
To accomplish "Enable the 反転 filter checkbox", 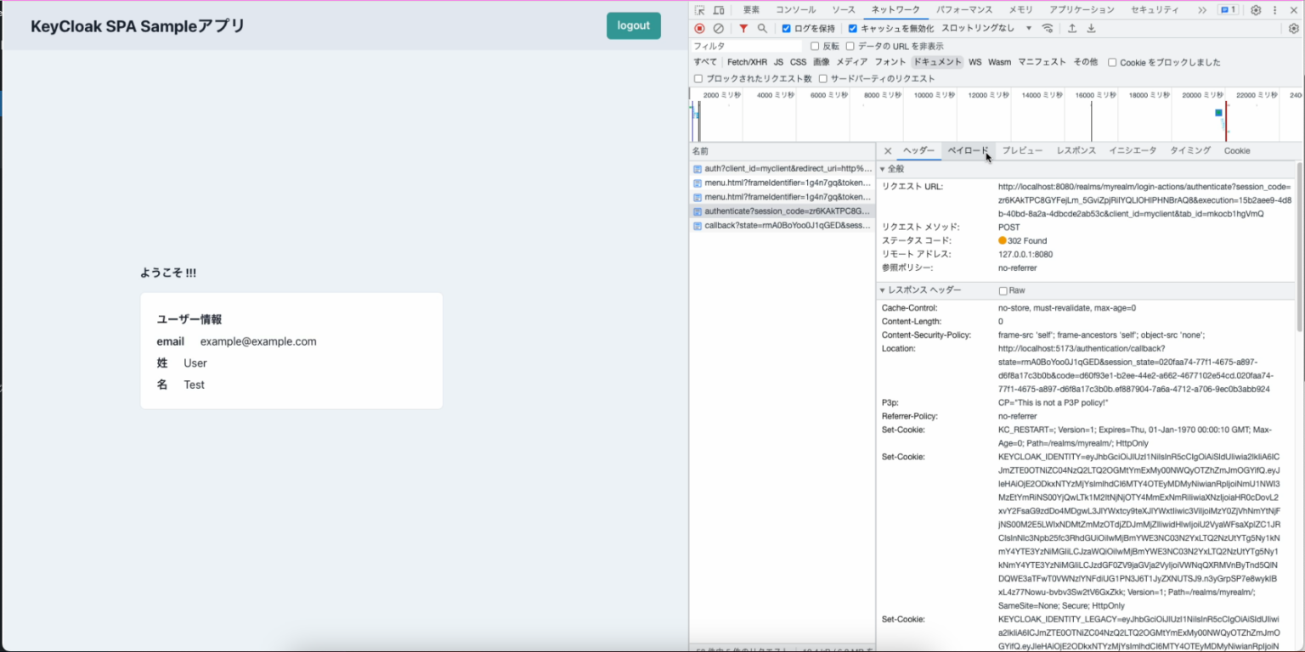I will tap(815, 46).
